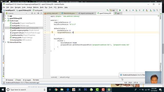164x92 pixels.
Task: Collapse the defaultConfig block fold marker
Action: tap(50, 28)
